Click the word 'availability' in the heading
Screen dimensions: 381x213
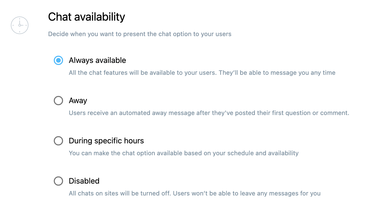[x=100, y=17]
